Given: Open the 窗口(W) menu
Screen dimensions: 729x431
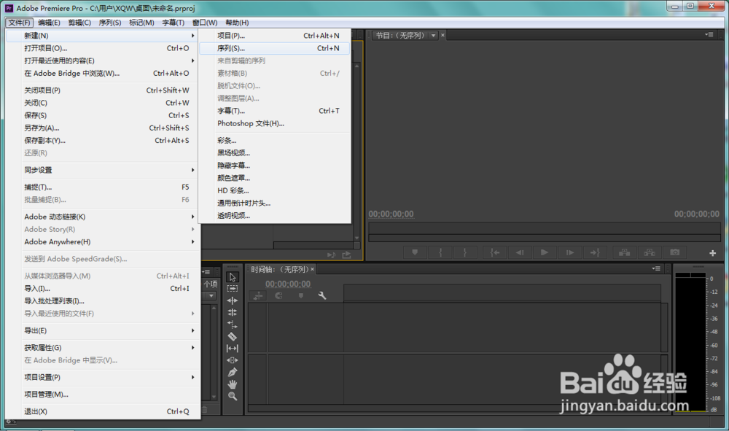Looking at the screenshot, I should click(205, 23).
